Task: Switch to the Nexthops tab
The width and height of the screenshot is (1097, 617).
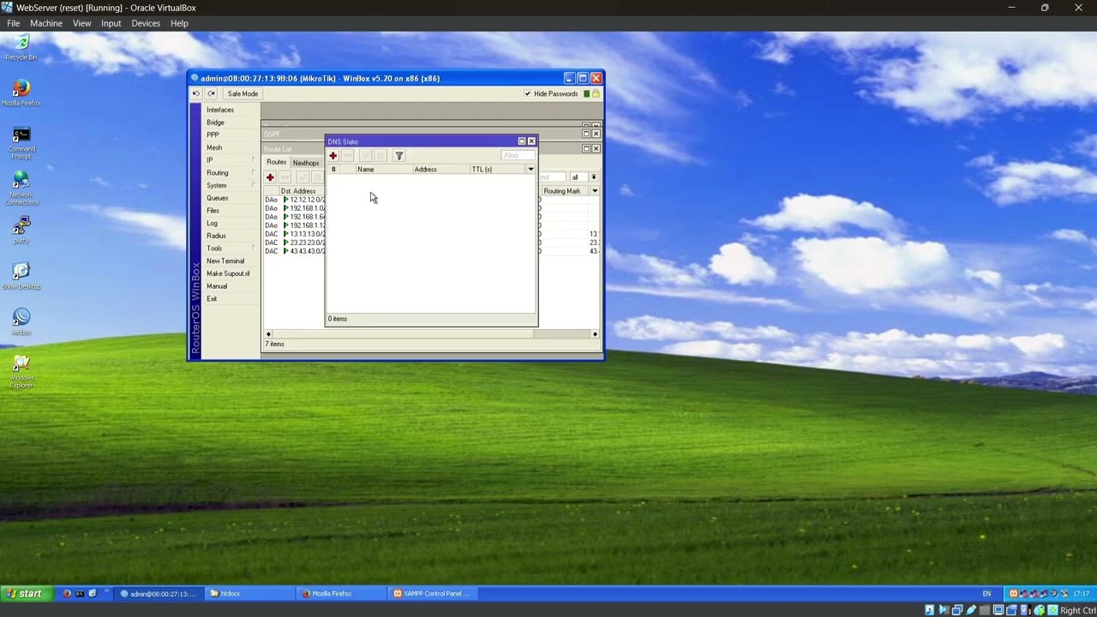Action: (x=306, y=163)
